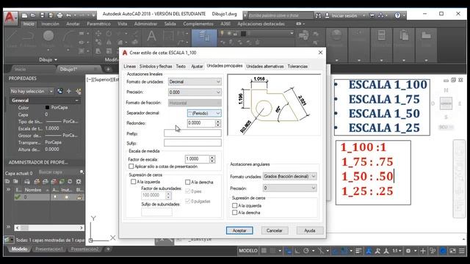Screen dimensions: 470x264
Task: Check linear 'A la derecha' zero suppression
Action: 188,182
